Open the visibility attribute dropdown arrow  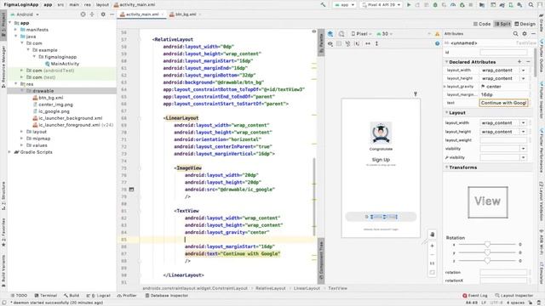523,149
